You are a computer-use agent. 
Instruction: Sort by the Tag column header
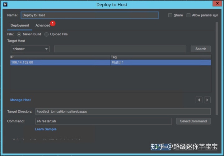click(161, 57)
